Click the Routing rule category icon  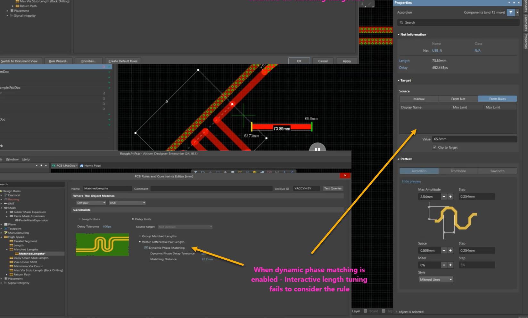click(x=6, y=199)
